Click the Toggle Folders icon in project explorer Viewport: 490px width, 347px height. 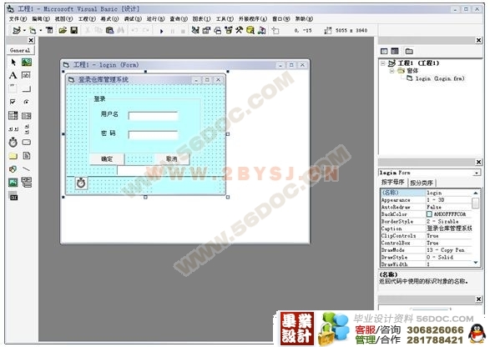(x=409, y=51)
